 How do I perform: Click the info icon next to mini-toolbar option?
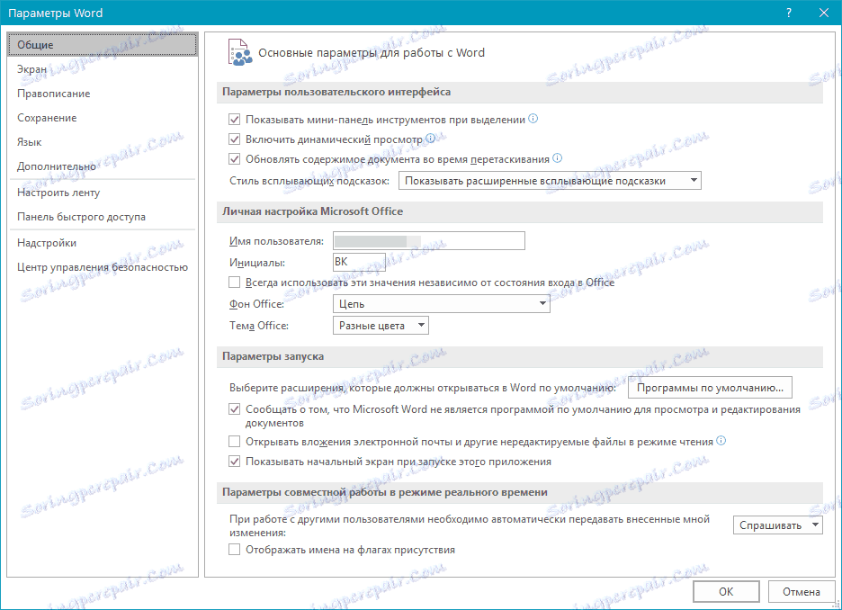(x=533, y=119)
